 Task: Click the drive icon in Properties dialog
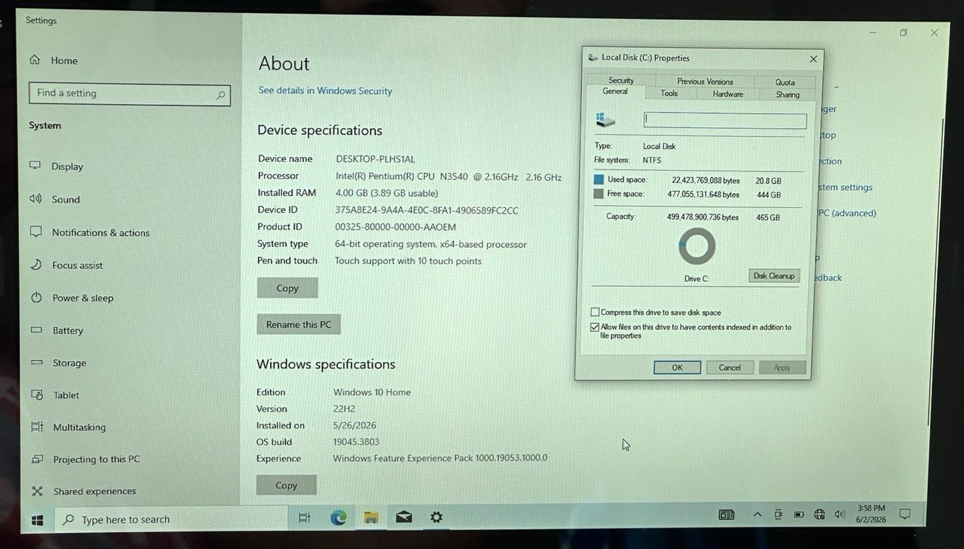click(x=605, y=120)
